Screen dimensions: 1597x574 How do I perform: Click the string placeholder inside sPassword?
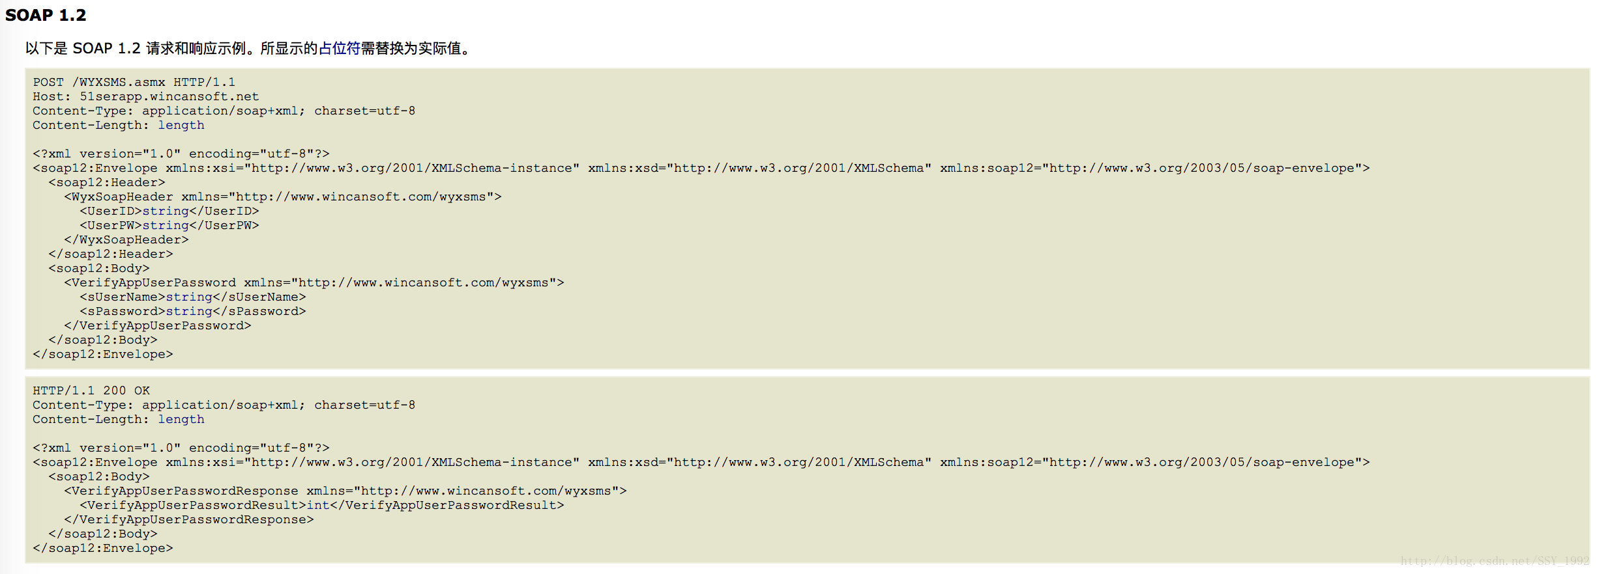coord(189,311)
